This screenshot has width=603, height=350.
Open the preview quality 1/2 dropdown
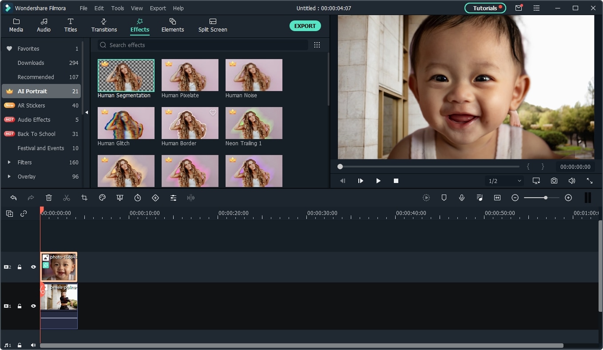pos(505,181)
